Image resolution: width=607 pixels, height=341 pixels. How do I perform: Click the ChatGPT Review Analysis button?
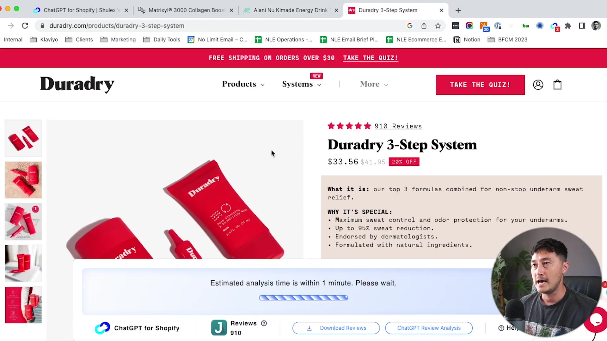pos(429,328)
